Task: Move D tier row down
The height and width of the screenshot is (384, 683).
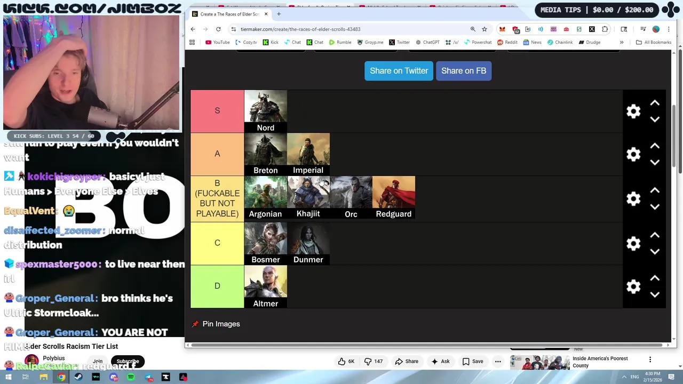Action: click(655, 295)
